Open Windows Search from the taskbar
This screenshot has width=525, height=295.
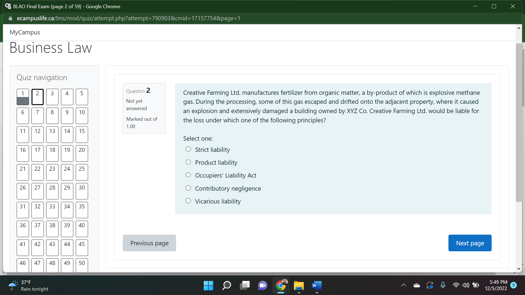coord(226,285)
